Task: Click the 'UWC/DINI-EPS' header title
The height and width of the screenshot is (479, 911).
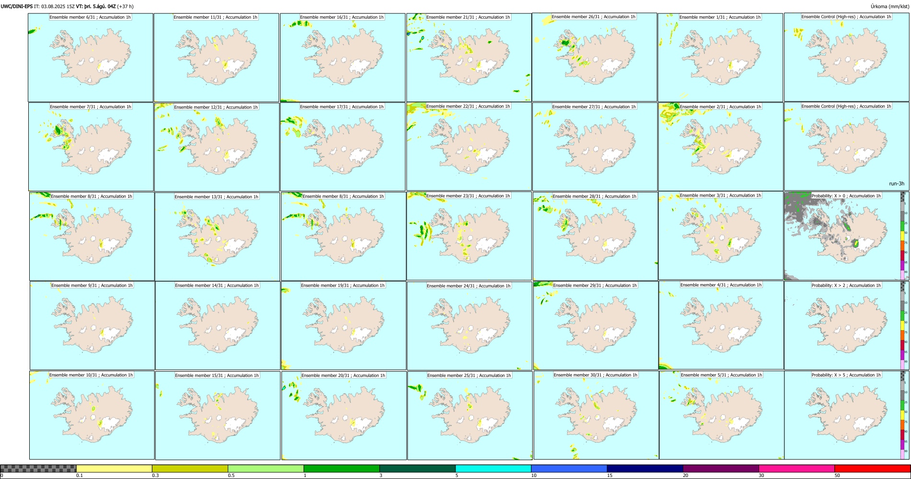Action: coord(17,6)
